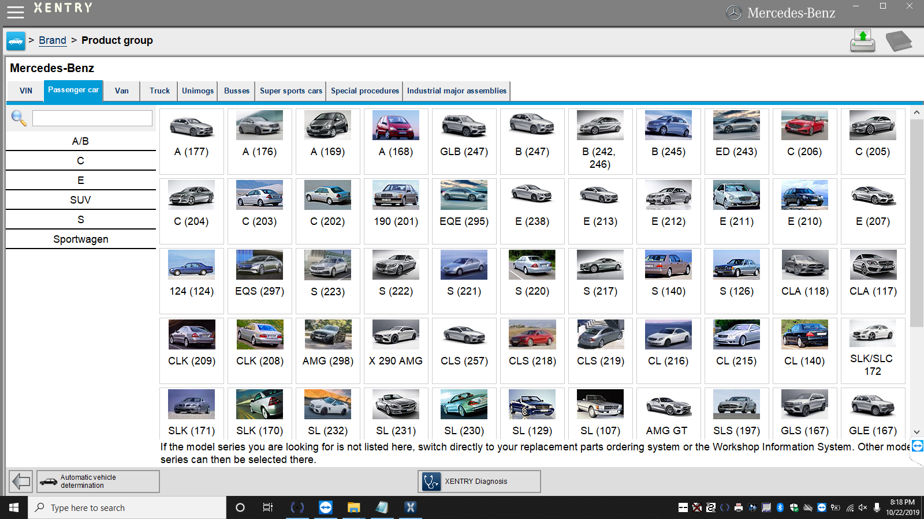Open the Unimogs tab
This screenshot has width=924, height=519.
click(x=198, y=91)
